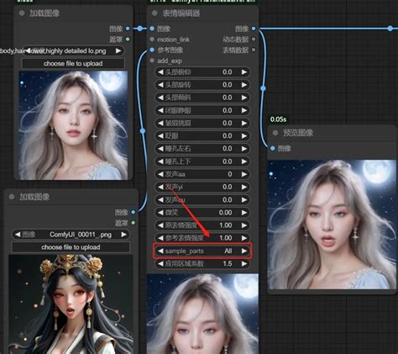Viewport: 398px width, 354px height.
Task: Click the title dot of the 加载图像 node holding ComfyUI_00011_.png
Action: (x=12, y=197)
